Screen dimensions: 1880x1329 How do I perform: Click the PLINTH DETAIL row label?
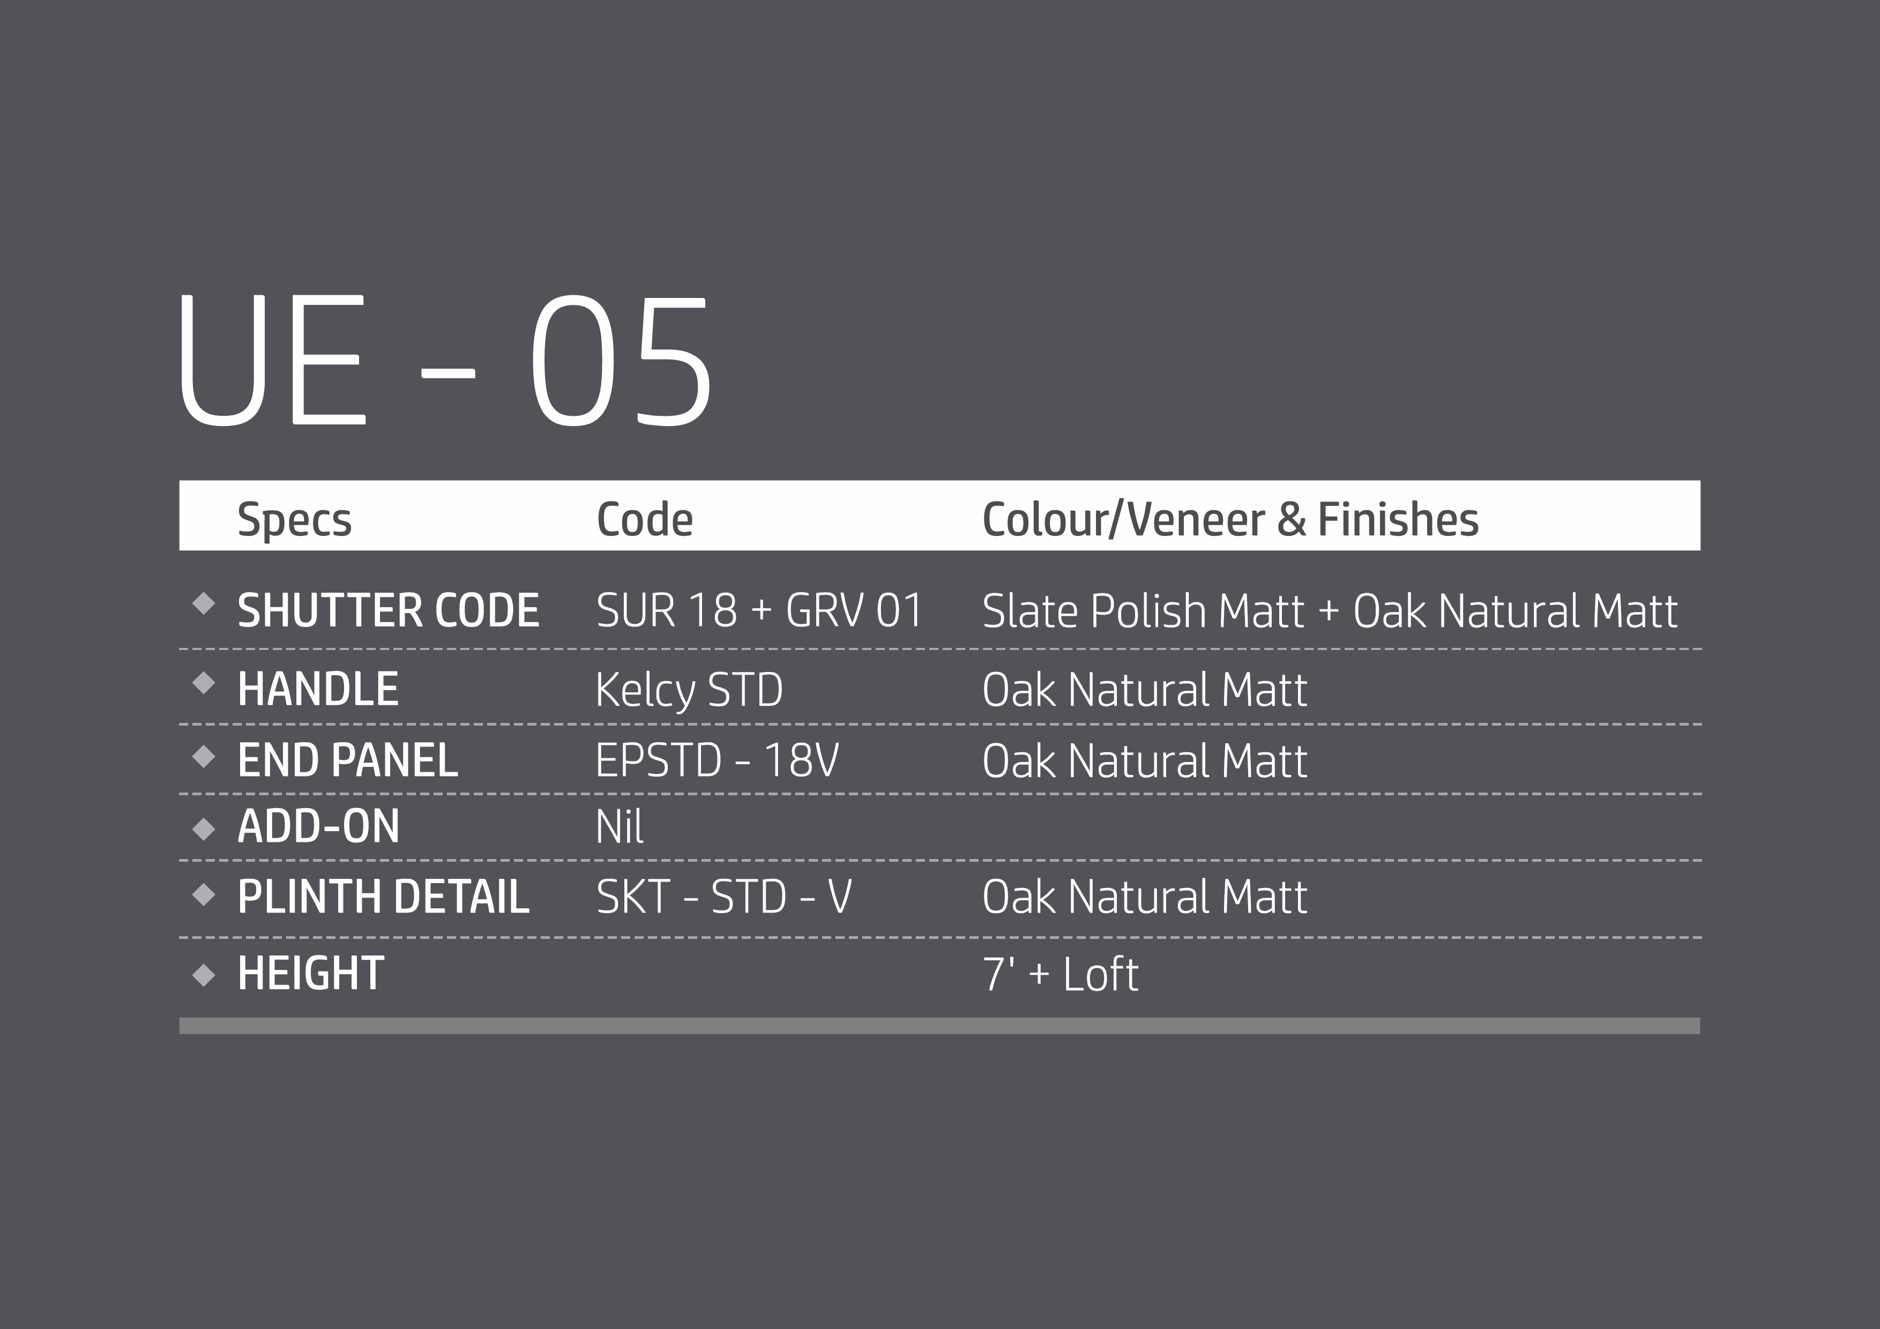(x=383, y=897)
